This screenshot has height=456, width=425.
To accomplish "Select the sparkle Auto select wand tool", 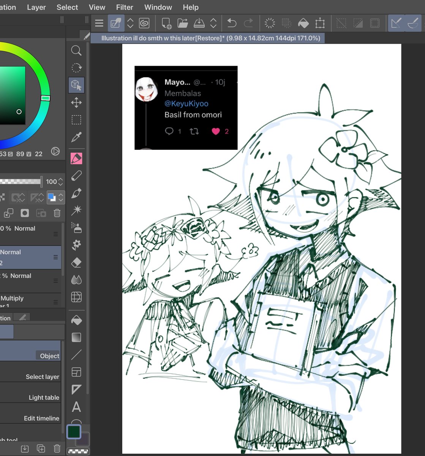I will 76,210.
